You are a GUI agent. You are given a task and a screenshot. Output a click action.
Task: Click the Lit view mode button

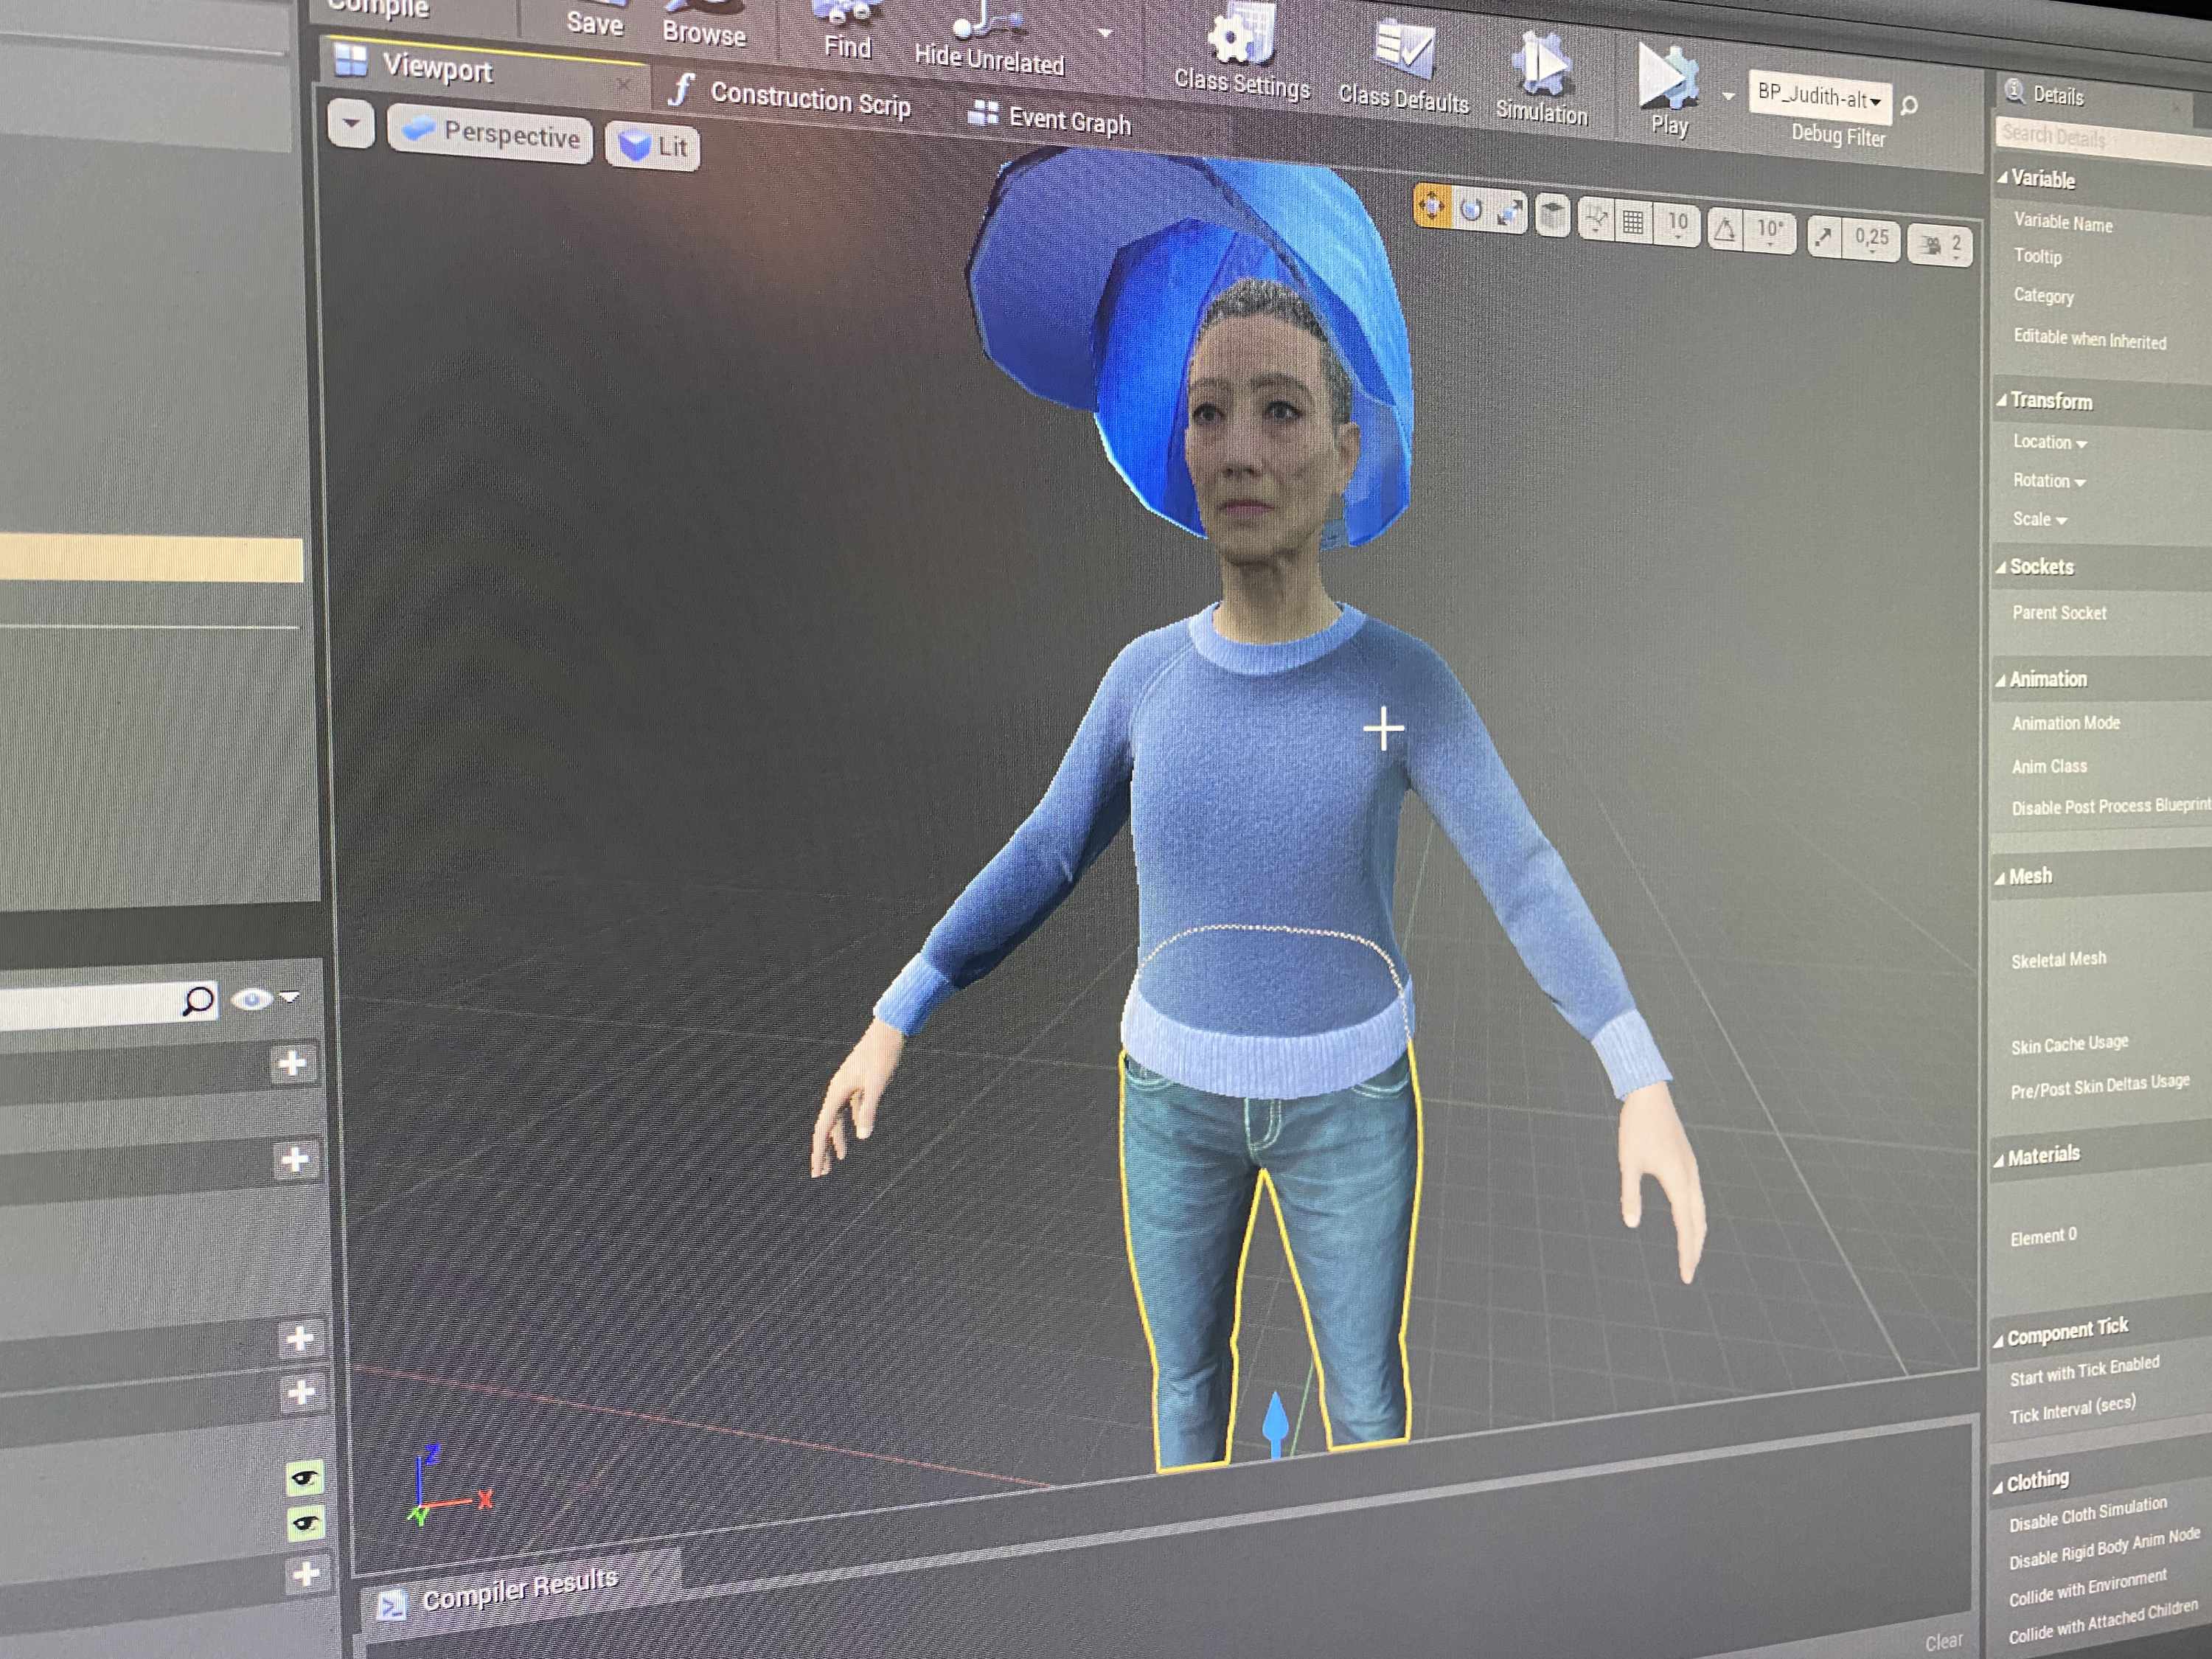[x=653, y=147]
